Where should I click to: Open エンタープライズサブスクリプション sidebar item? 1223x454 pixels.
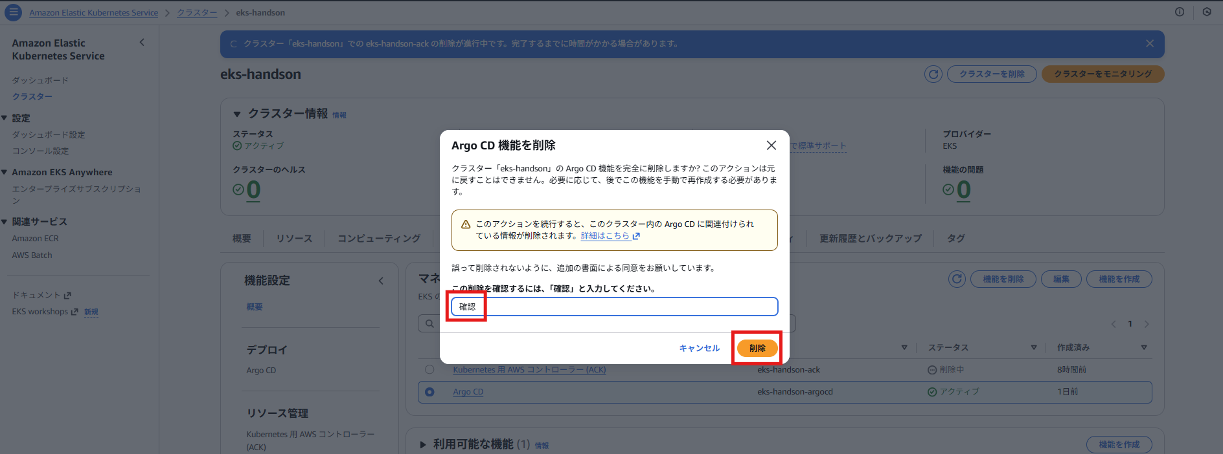coord(76,195)
